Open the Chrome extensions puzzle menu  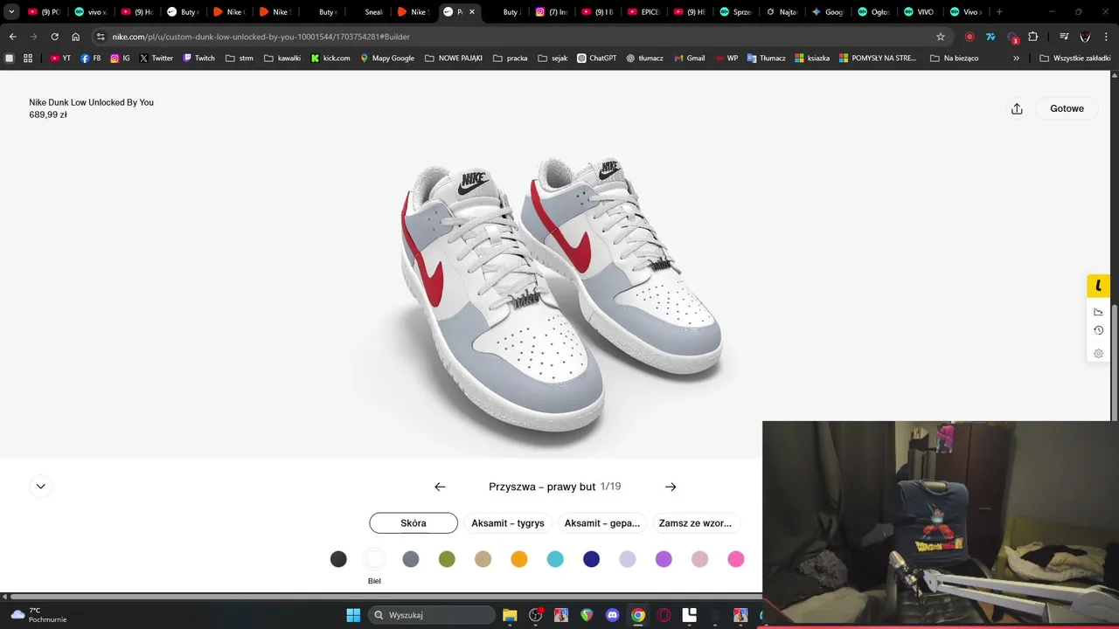1033,37
